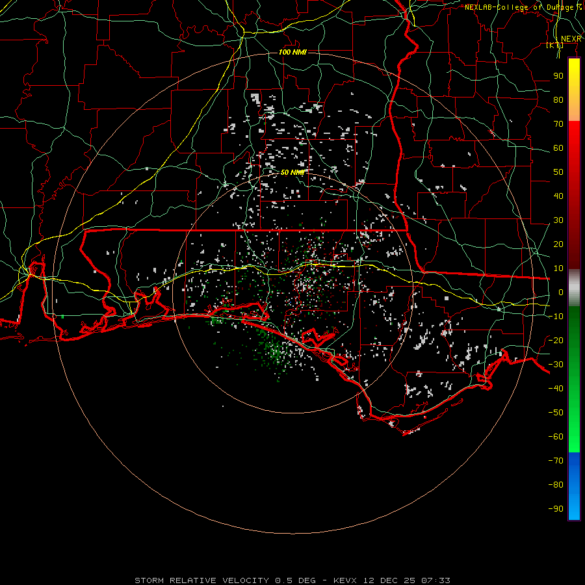Viewport: 585px width, 585px height.
Task: Click the -60 value on the velocity scale
Action: pyautogui.click(x=556, y=437)
